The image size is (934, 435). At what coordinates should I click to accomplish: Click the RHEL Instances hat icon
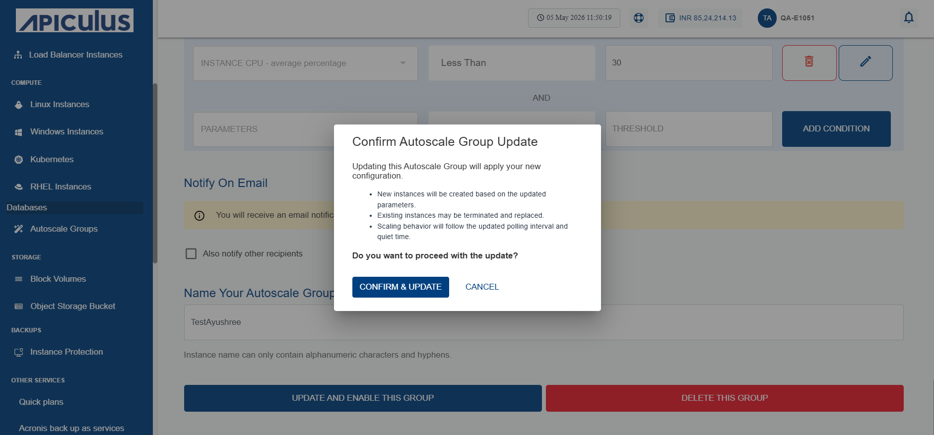point(18,187)
